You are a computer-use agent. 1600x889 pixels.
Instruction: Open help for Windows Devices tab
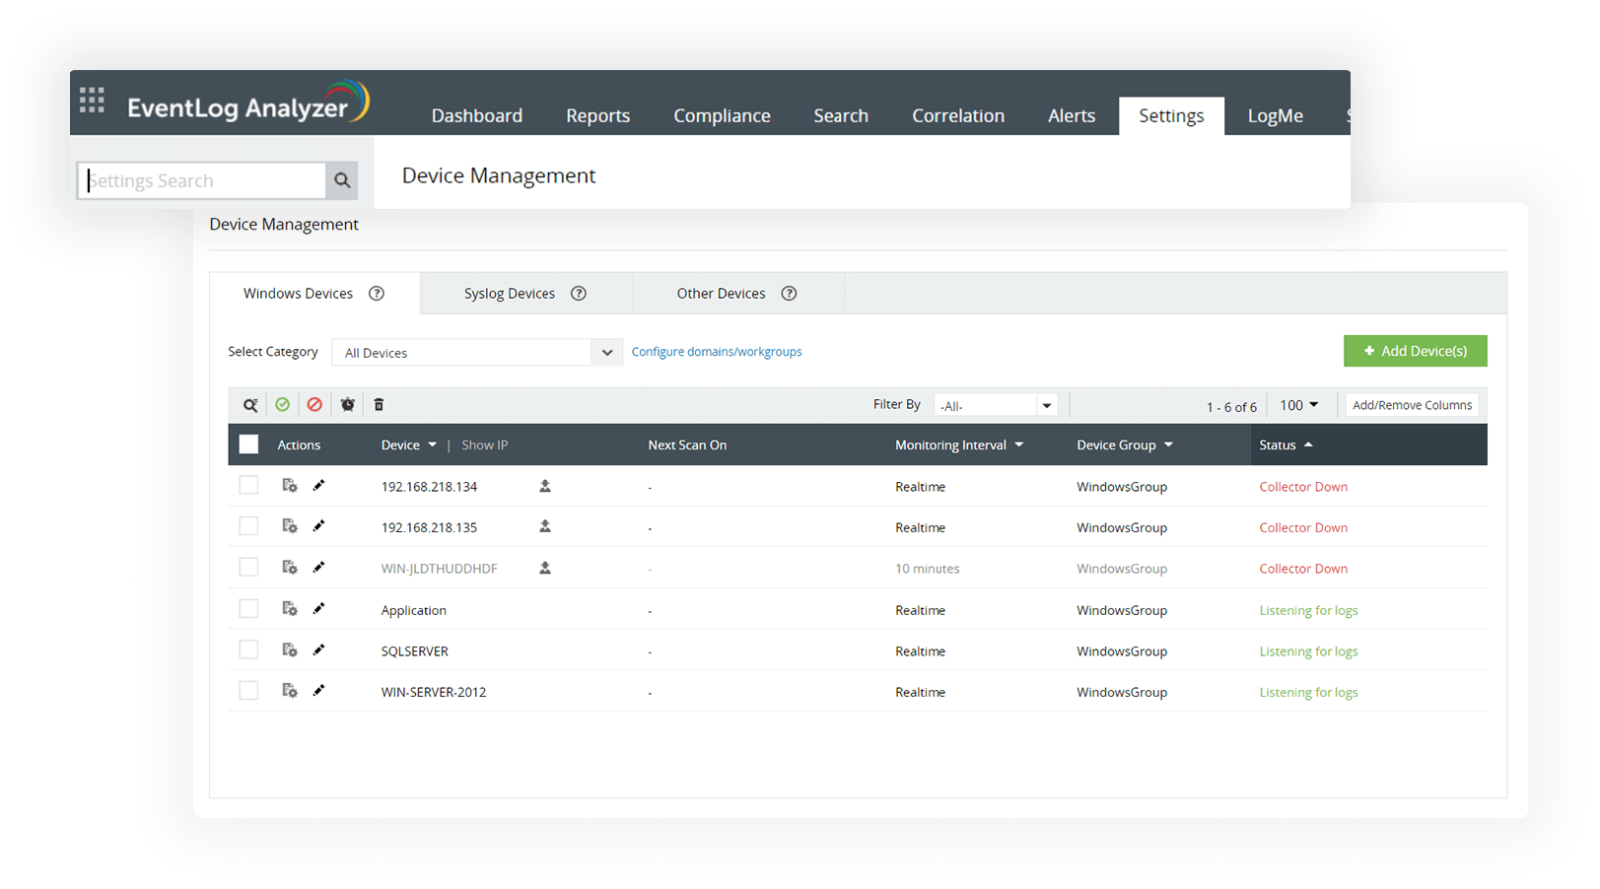click(377, 294)
